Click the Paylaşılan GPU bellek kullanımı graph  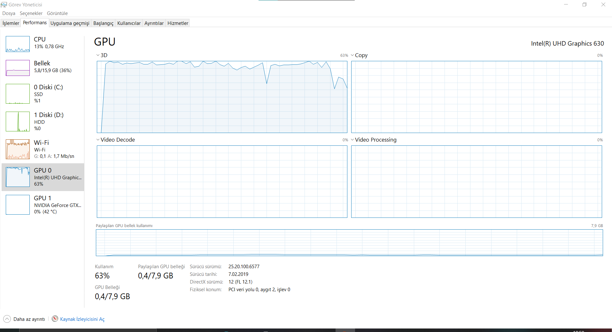tap(349, 243)
